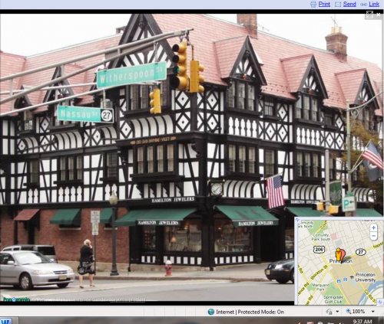Click the Panoramio logo

click(x=17, y=299)
